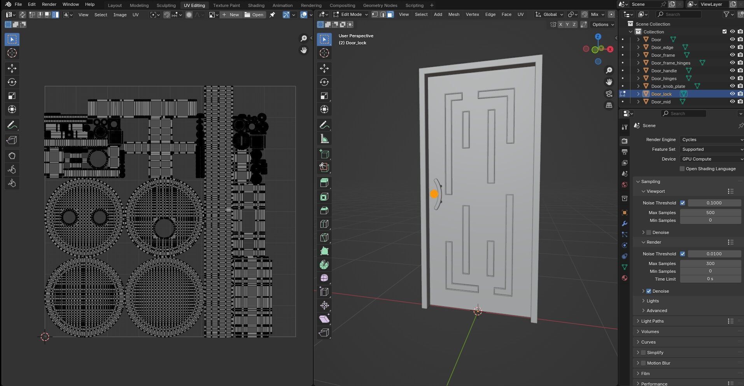This screenshot has height=386, width=744.
Task: Select the Edge Slide tool
Action: pyautogui.click(x=324, y=292)
